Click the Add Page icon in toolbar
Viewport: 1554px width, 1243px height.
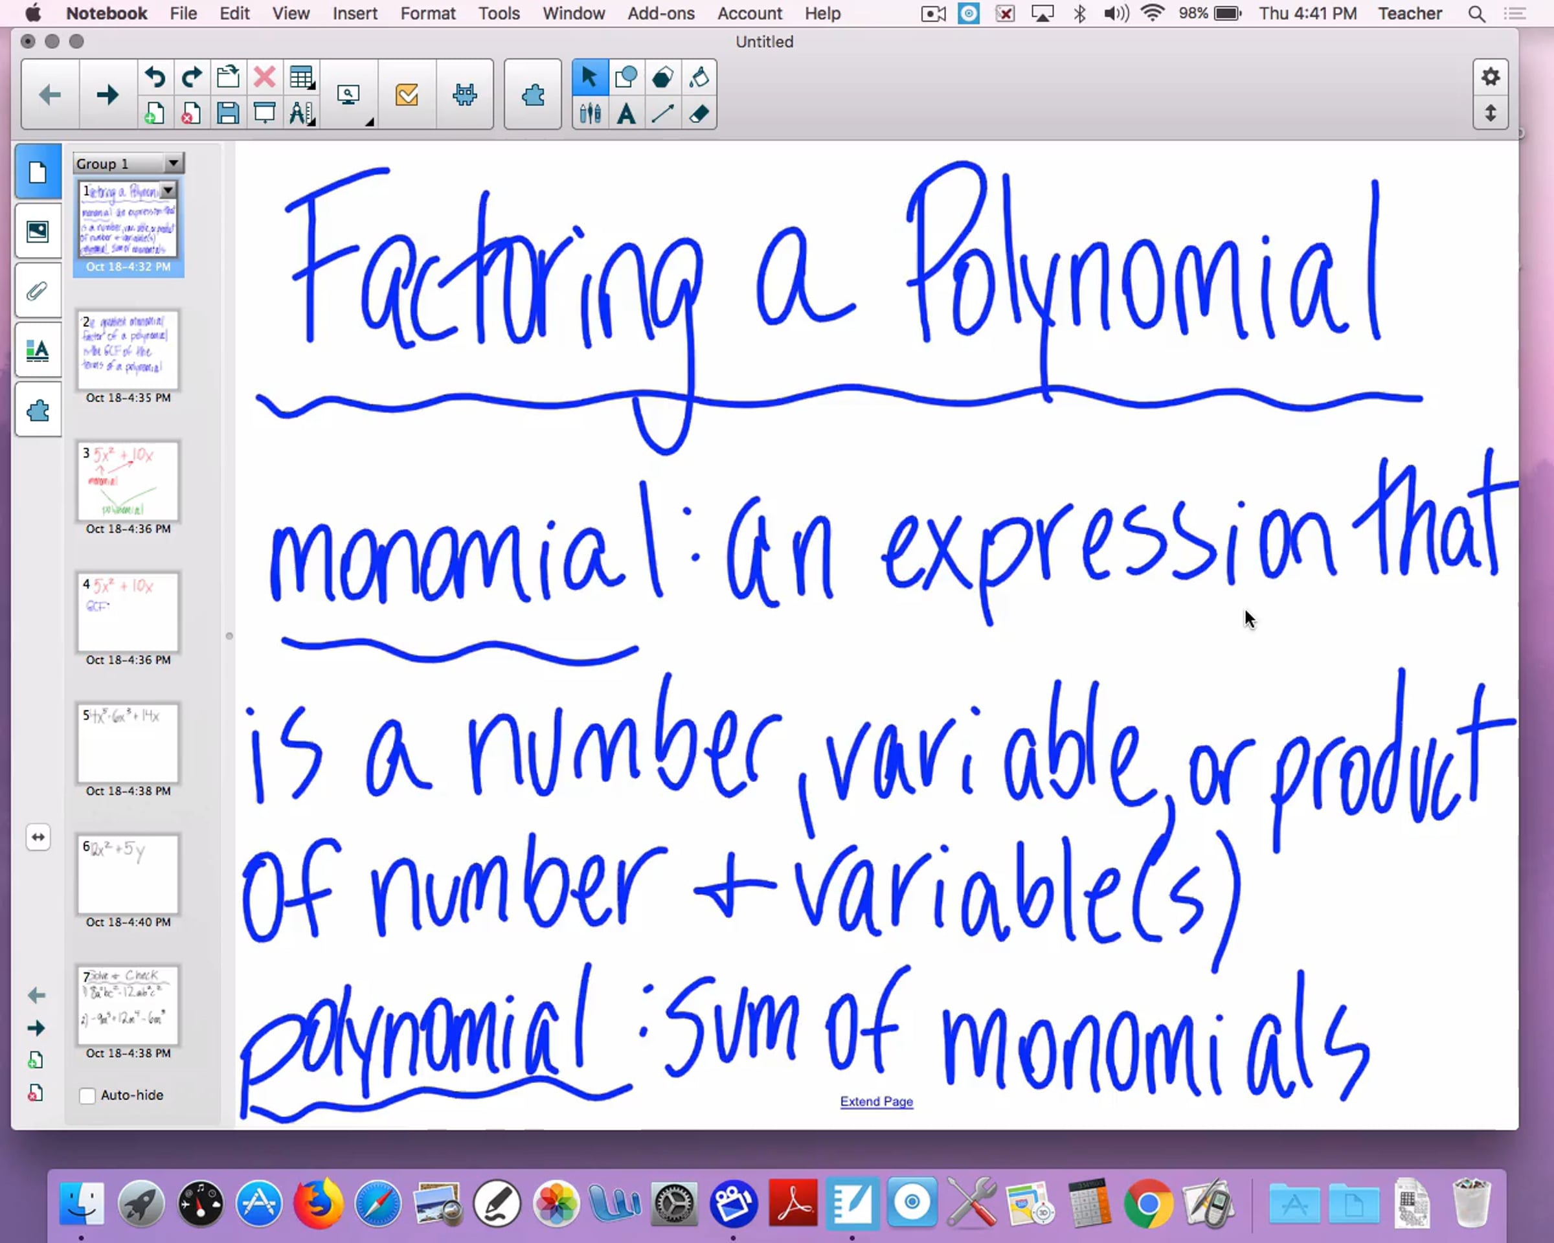tap(154, 114)
